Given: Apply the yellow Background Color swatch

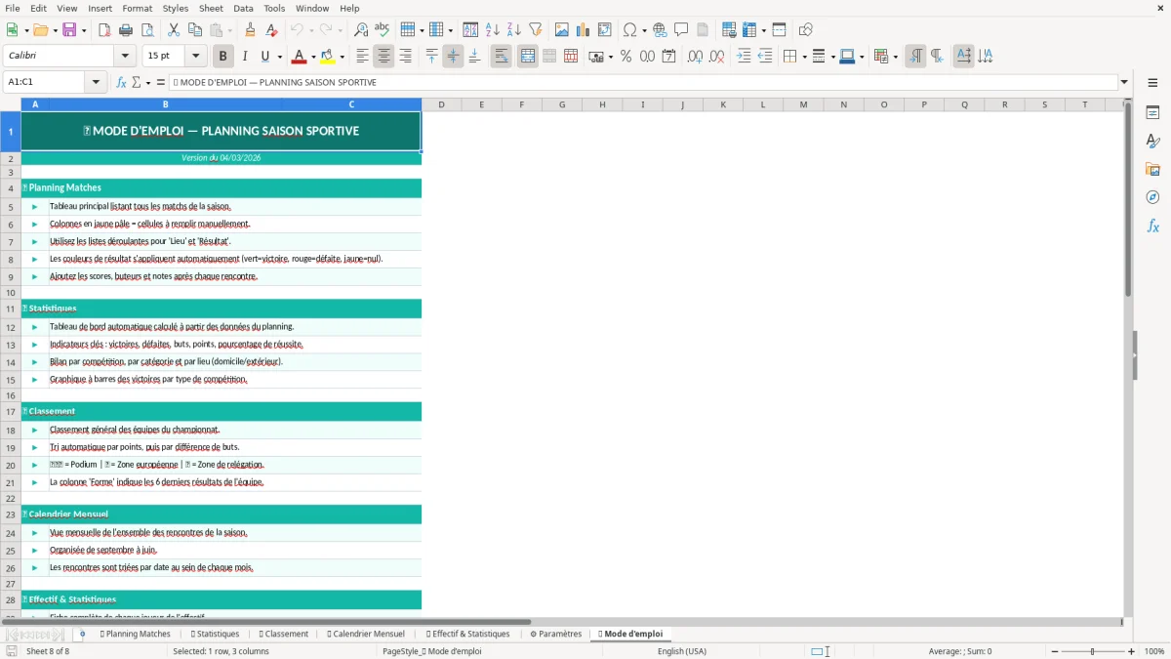Looking at the screenshot, I should coord(328,57).
